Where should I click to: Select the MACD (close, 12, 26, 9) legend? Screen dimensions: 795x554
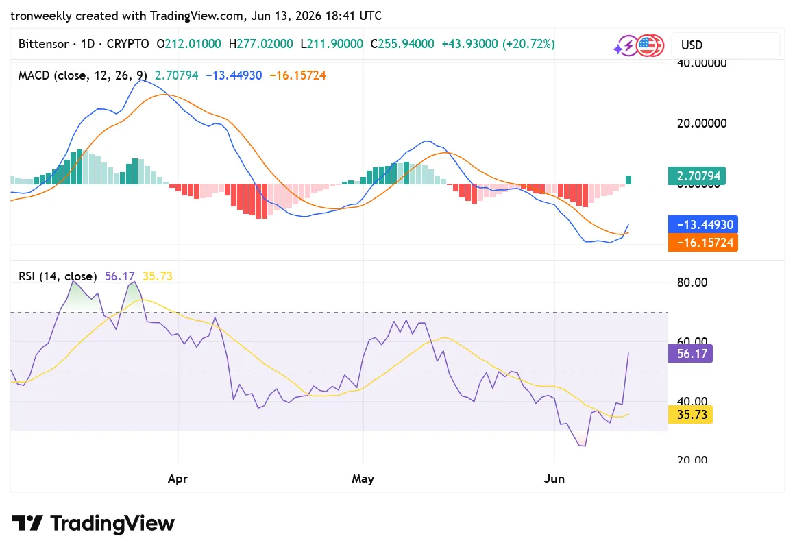coord(83,75)
